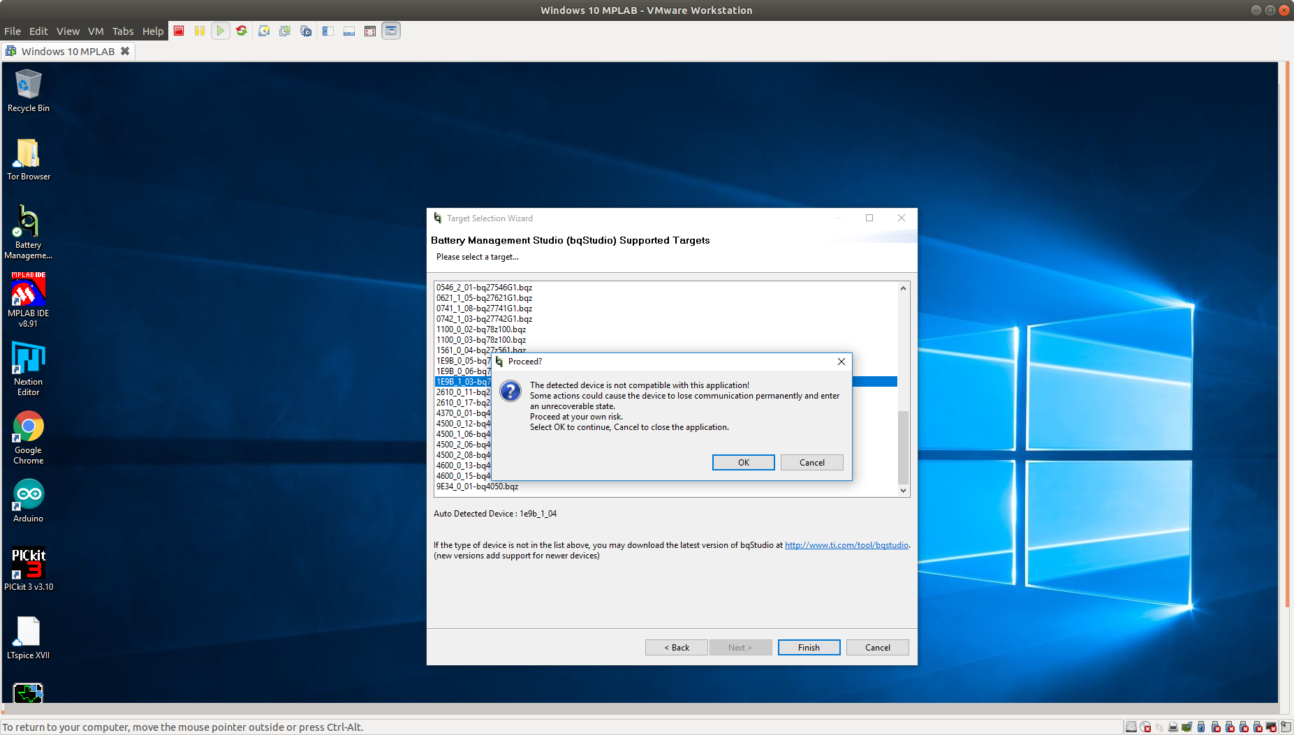The image size is (1294, 735).
Task: Select the highlighted 1E9B_1_03 list entry
Action: (x=464, y=382)
